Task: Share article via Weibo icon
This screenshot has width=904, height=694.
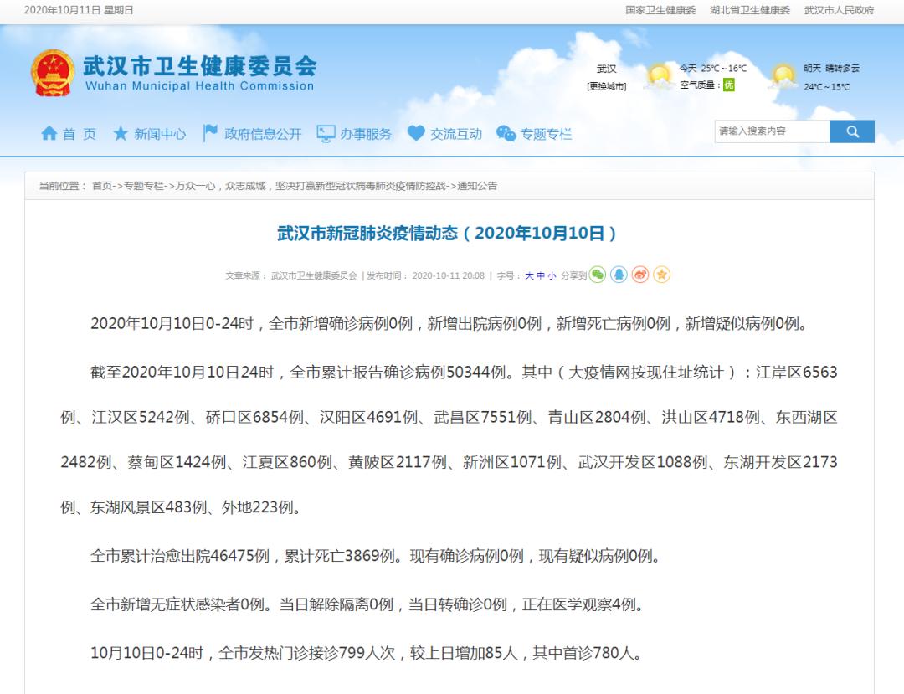Action: pos(640,275)
